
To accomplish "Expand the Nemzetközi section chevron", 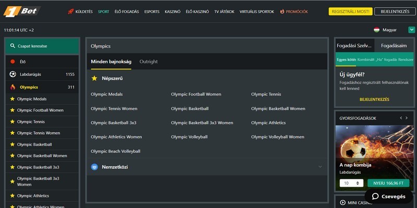I will click(320, 167).
